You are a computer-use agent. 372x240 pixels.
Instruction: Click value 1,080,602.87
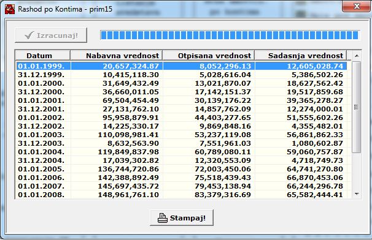[x=317, y=143]
